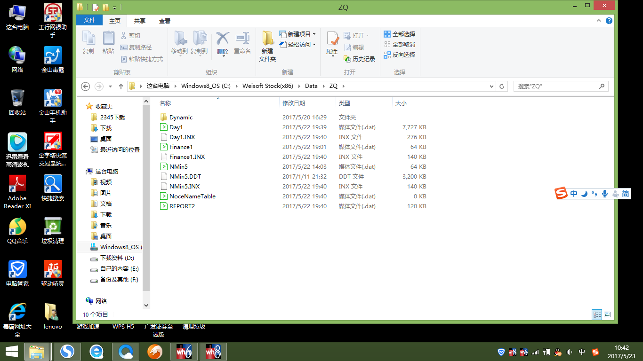Switch to the Share (共享) tab
Screen dimensions: 643x361
[140, 21]
